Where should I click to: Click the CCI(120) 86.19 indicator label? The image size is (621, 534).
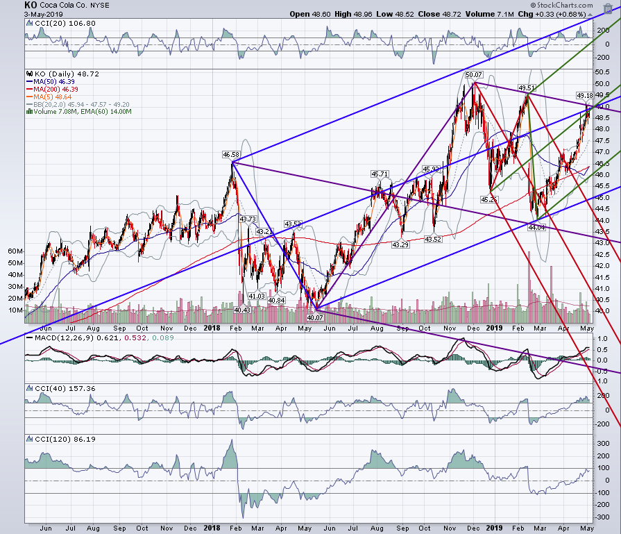[65, 440]
